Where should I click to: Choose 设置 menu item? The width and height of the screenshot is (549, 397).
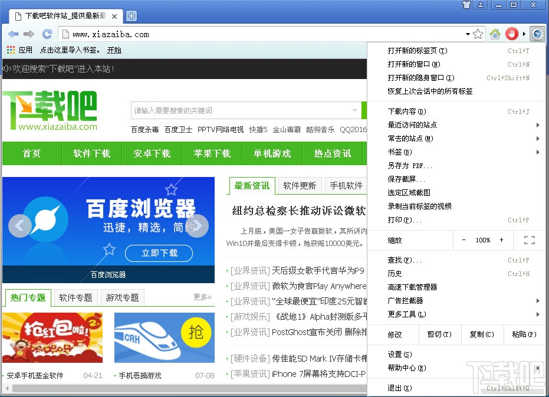(x=456, y=355)
